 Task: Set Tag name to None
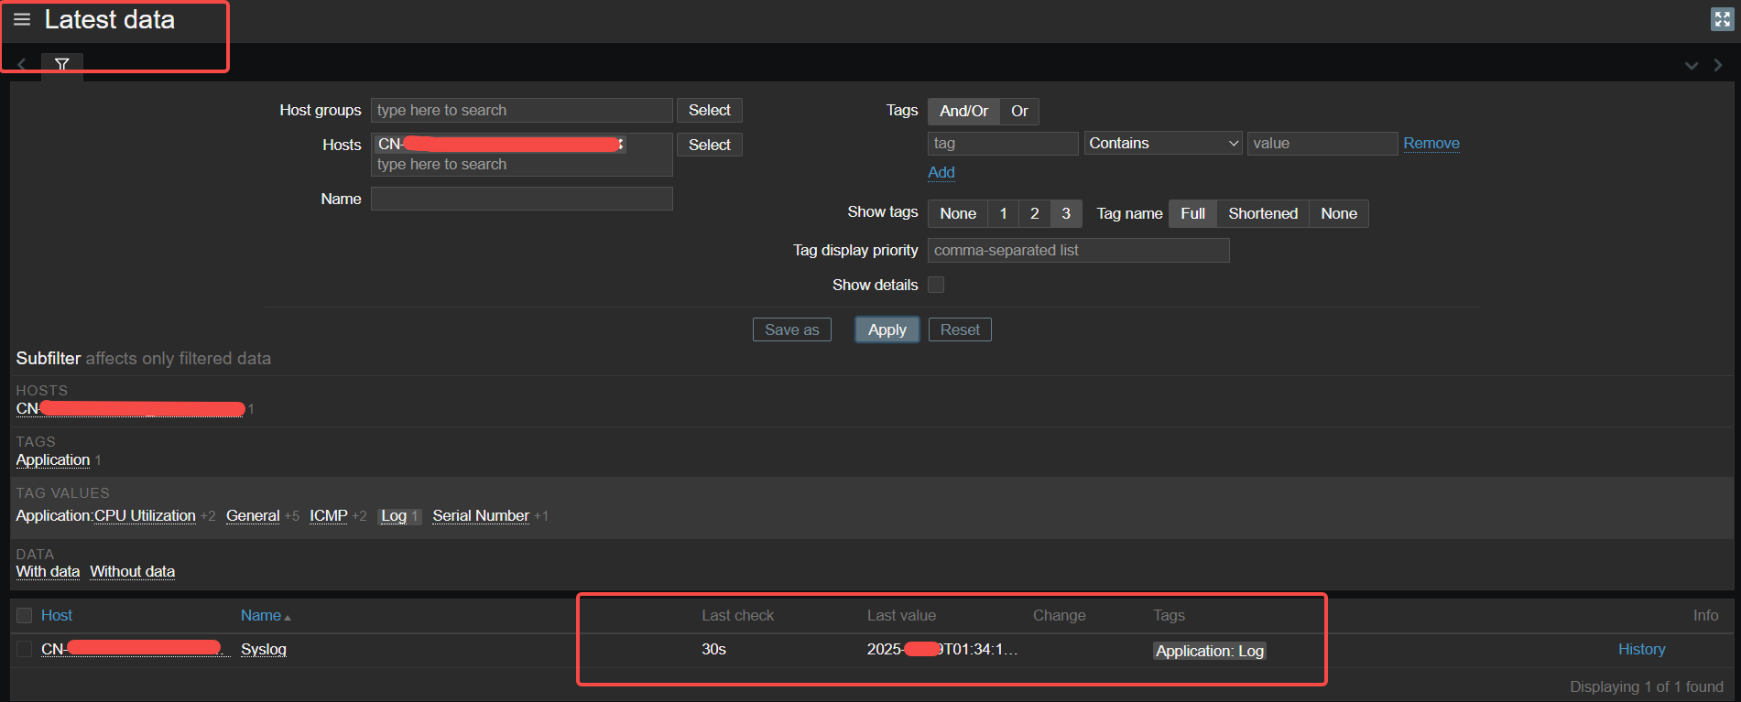point(1339,213)
